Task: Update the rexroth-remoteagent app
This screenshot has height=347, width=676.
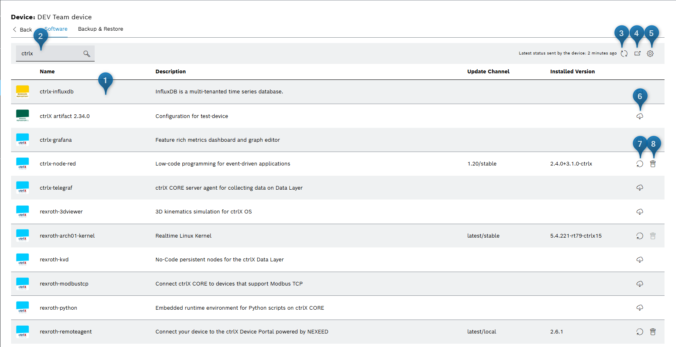Action: pos(640,332)
